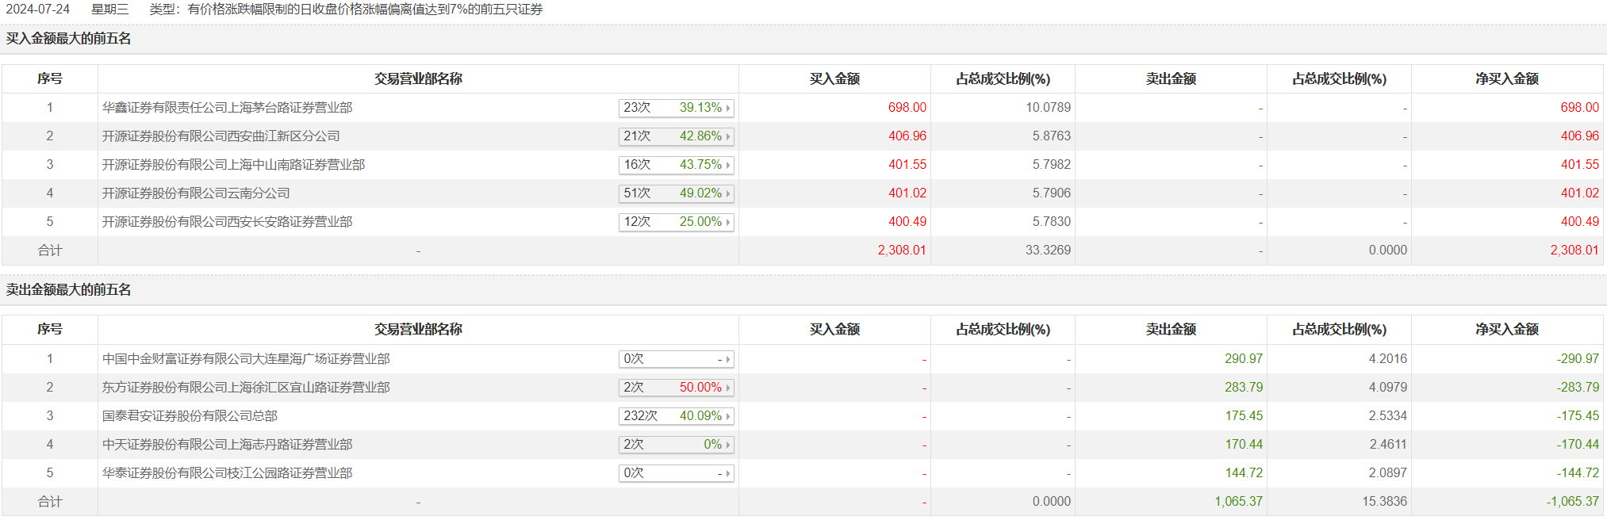1607x520 pixels.
Task: Click 净买入金额 header in the sell table
Action: (1506, 330)
